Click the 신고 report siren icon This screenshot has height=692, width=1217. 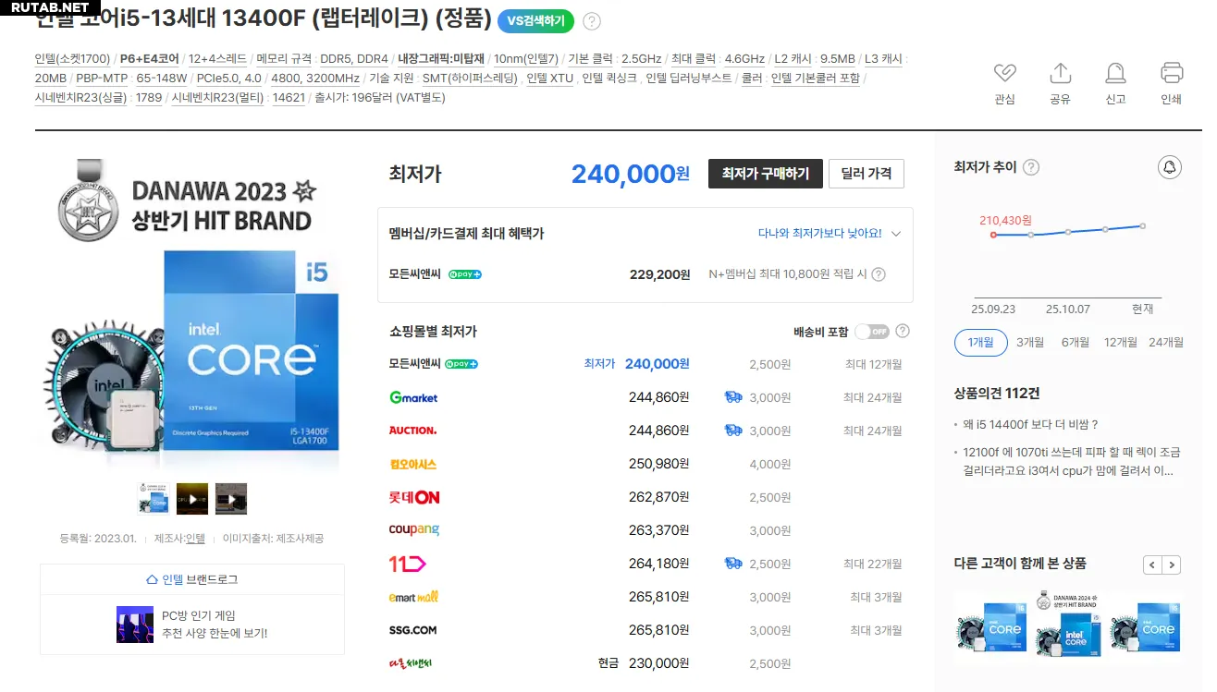1115,73
